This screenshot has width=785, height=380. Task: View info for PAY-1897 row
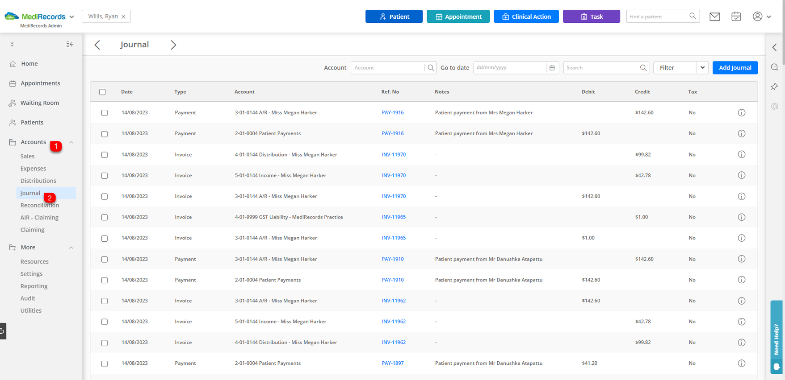click(742, 363)
